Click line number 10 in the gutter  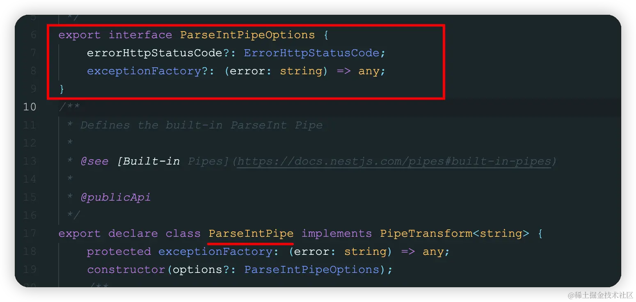pyautogui.click(x=30, y=107)
